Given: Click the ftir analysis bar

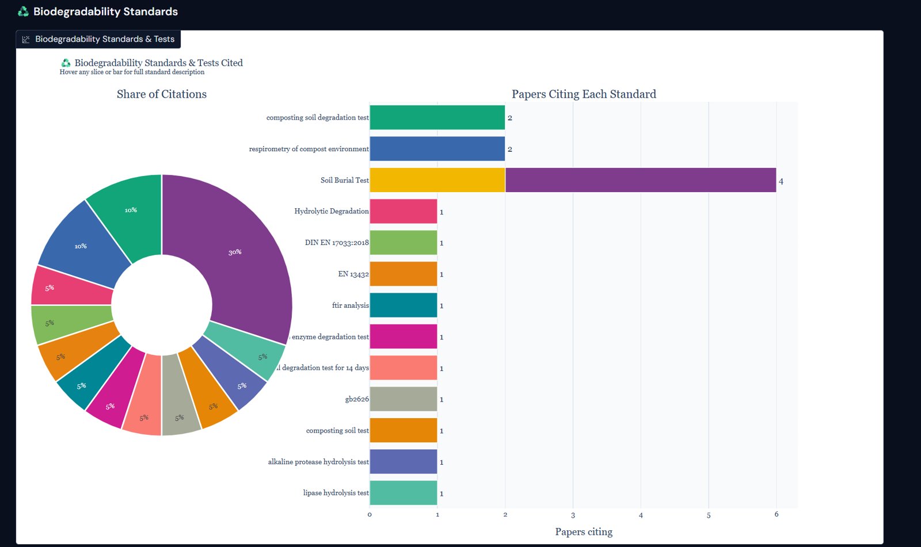Looking at the screenshot, I should [x=404, y=305].
